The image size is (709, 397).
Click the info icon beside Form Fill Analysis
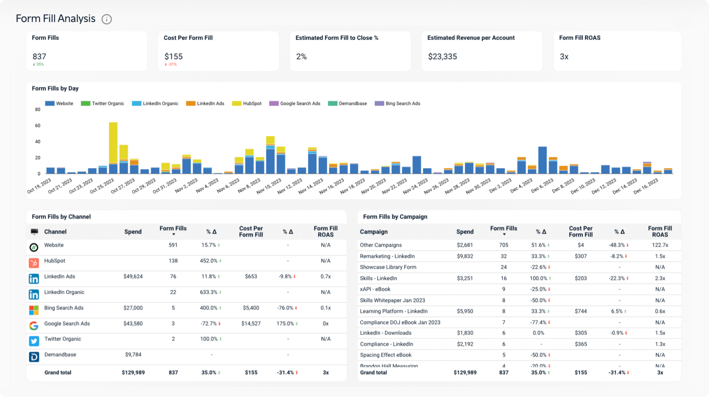pos(107,19)
